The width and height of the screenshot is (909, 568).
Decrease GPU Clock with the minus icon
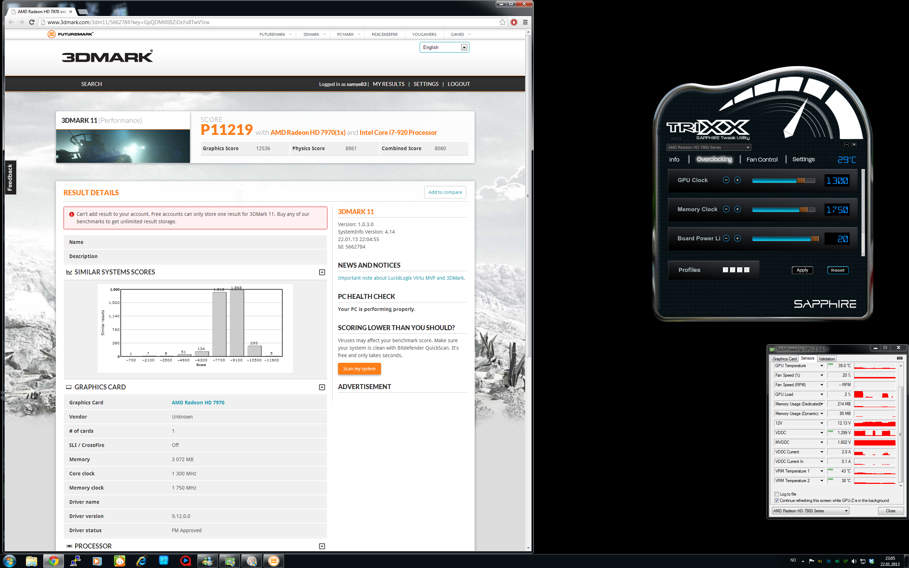pyautogui.click(x=726, y=180)
